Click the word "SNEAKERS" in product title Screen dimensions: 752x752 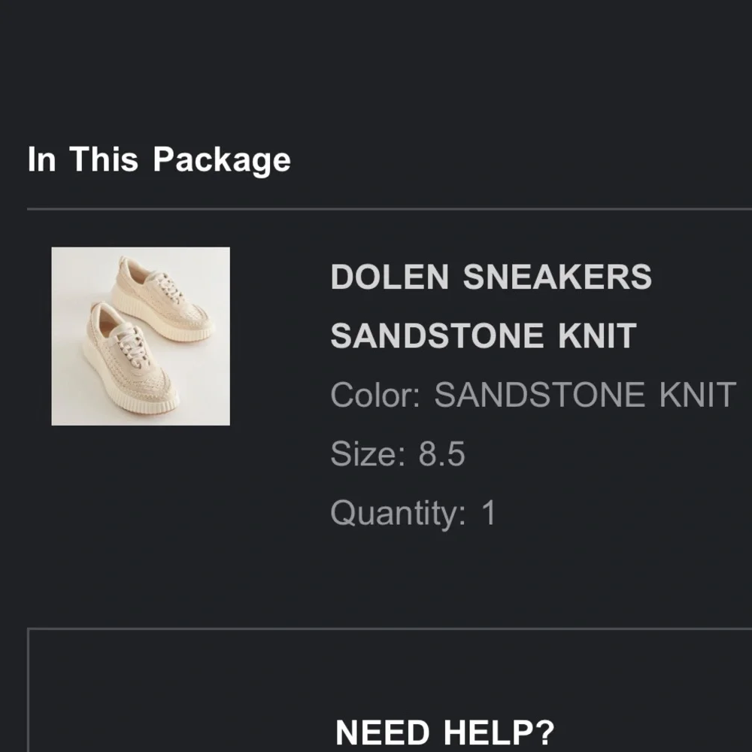click(x=556, y=277)
